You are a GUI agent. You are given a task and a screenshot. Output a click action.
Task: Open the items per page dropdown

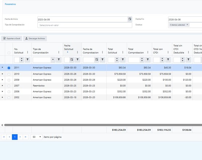tap(36, 137)
